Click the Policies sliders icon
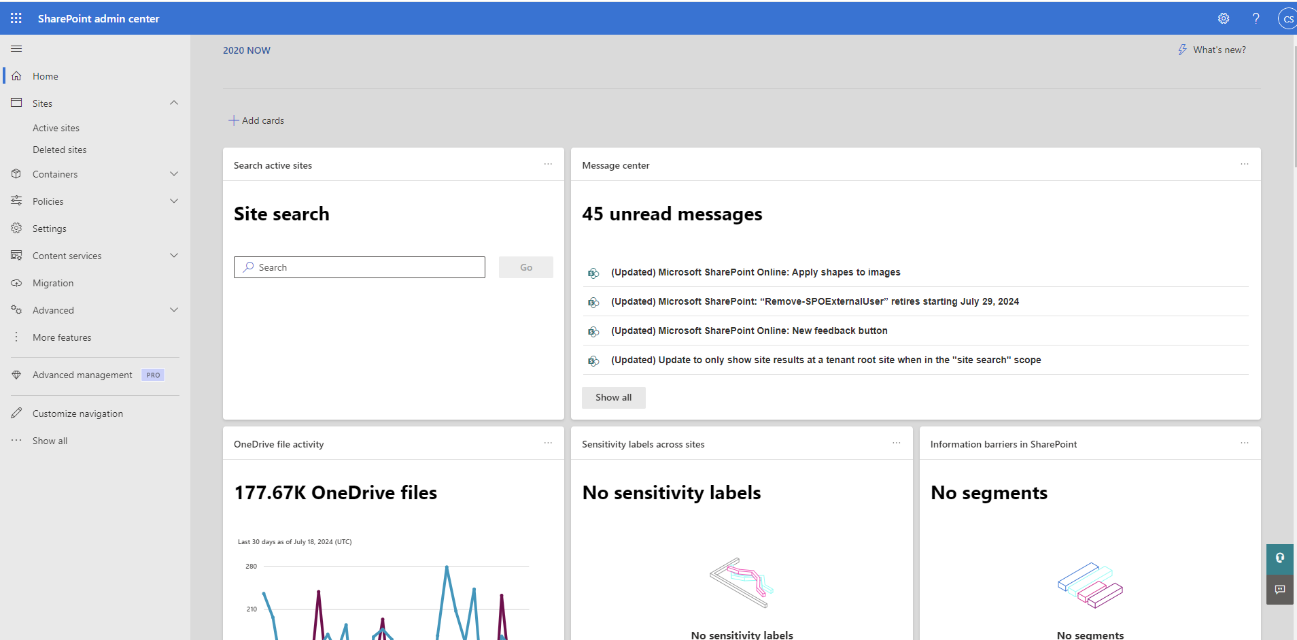 tap(16, 201)
